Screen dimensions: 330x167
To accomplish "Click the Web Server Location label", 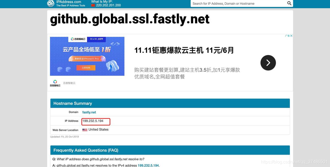I will click(x=65, y=130).
